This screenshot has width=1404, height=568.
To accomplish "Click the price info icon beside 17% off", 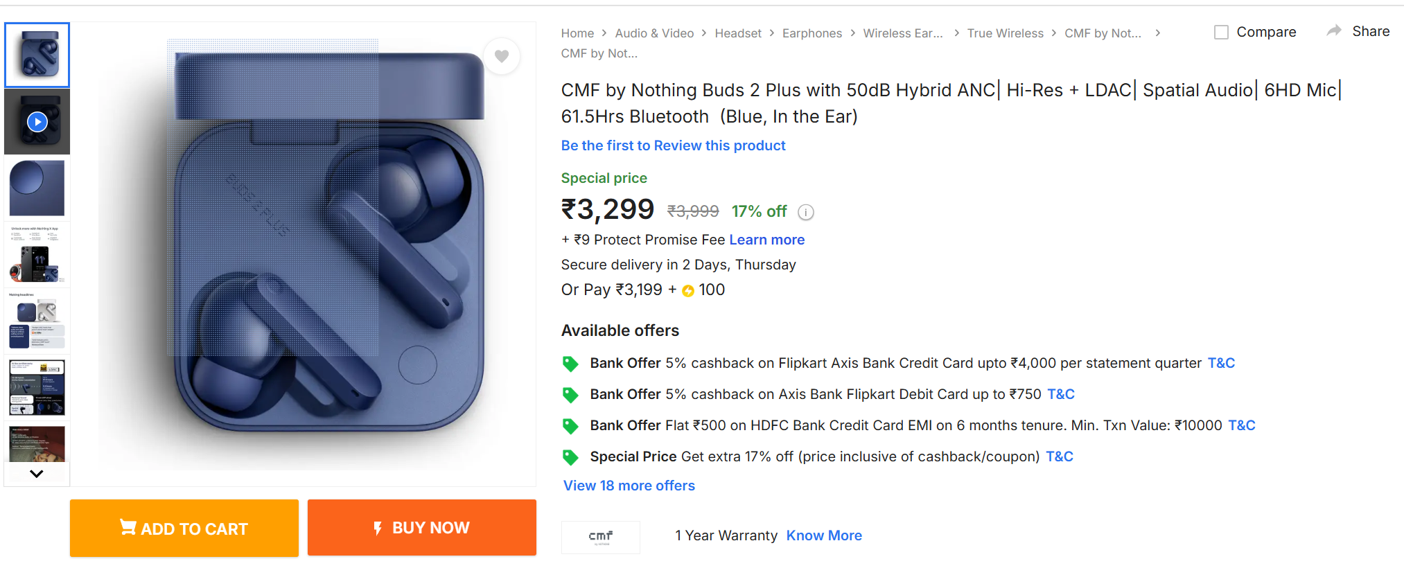I will (x=806, y=212).
